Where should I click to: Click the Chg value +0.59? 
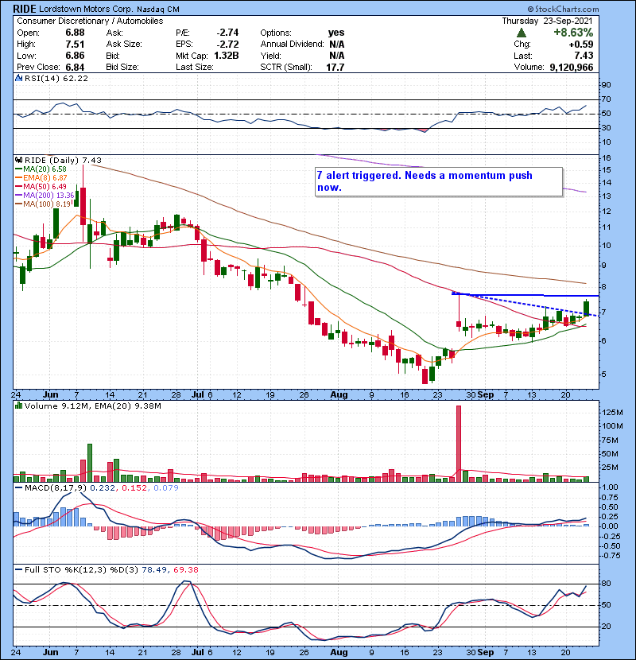(x=581, y=45)
